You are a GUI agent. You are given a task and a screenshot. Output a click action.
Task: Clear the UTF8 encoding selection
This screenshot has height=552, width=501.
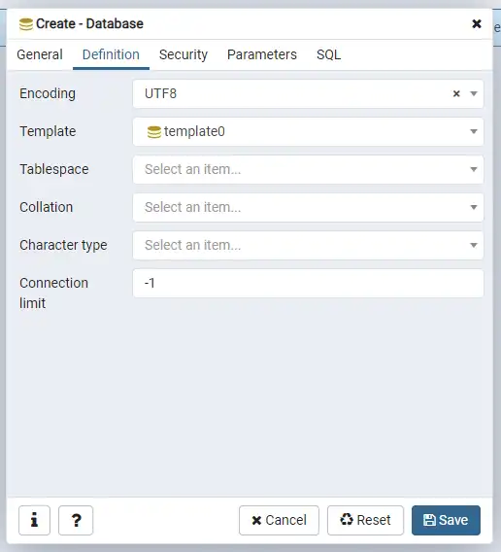tap(456, 93)
